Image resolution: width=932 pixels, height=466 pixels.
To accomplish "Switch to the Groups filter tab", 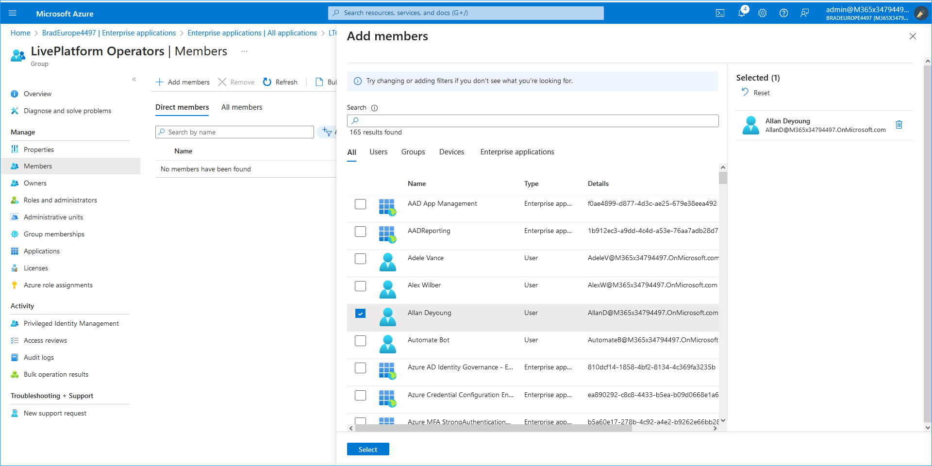I will point(413,152).
